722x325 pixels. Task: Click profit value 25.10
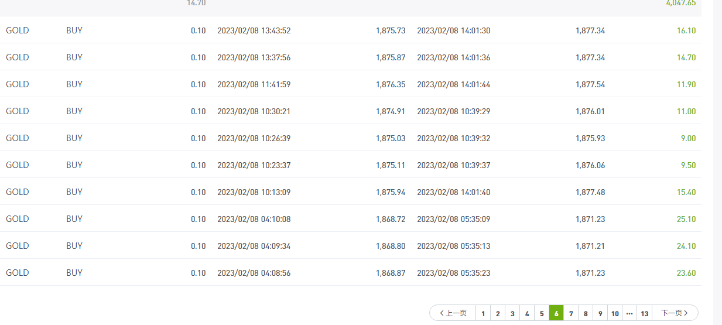(x=686, y=219)
